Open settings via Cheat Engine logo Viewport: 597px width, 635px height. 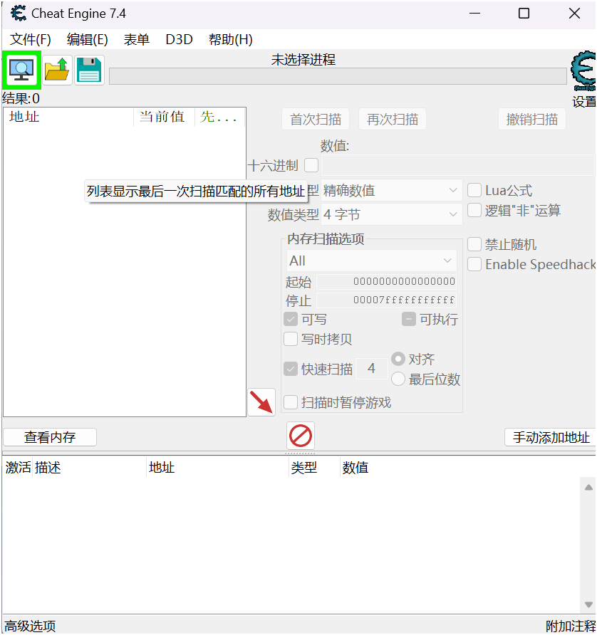583,71
